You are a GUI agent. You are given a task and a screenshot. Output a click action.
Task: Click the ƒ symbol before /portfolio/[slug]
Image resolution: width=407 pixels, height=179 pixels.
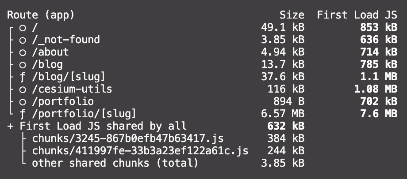click(x=23, y=114)
